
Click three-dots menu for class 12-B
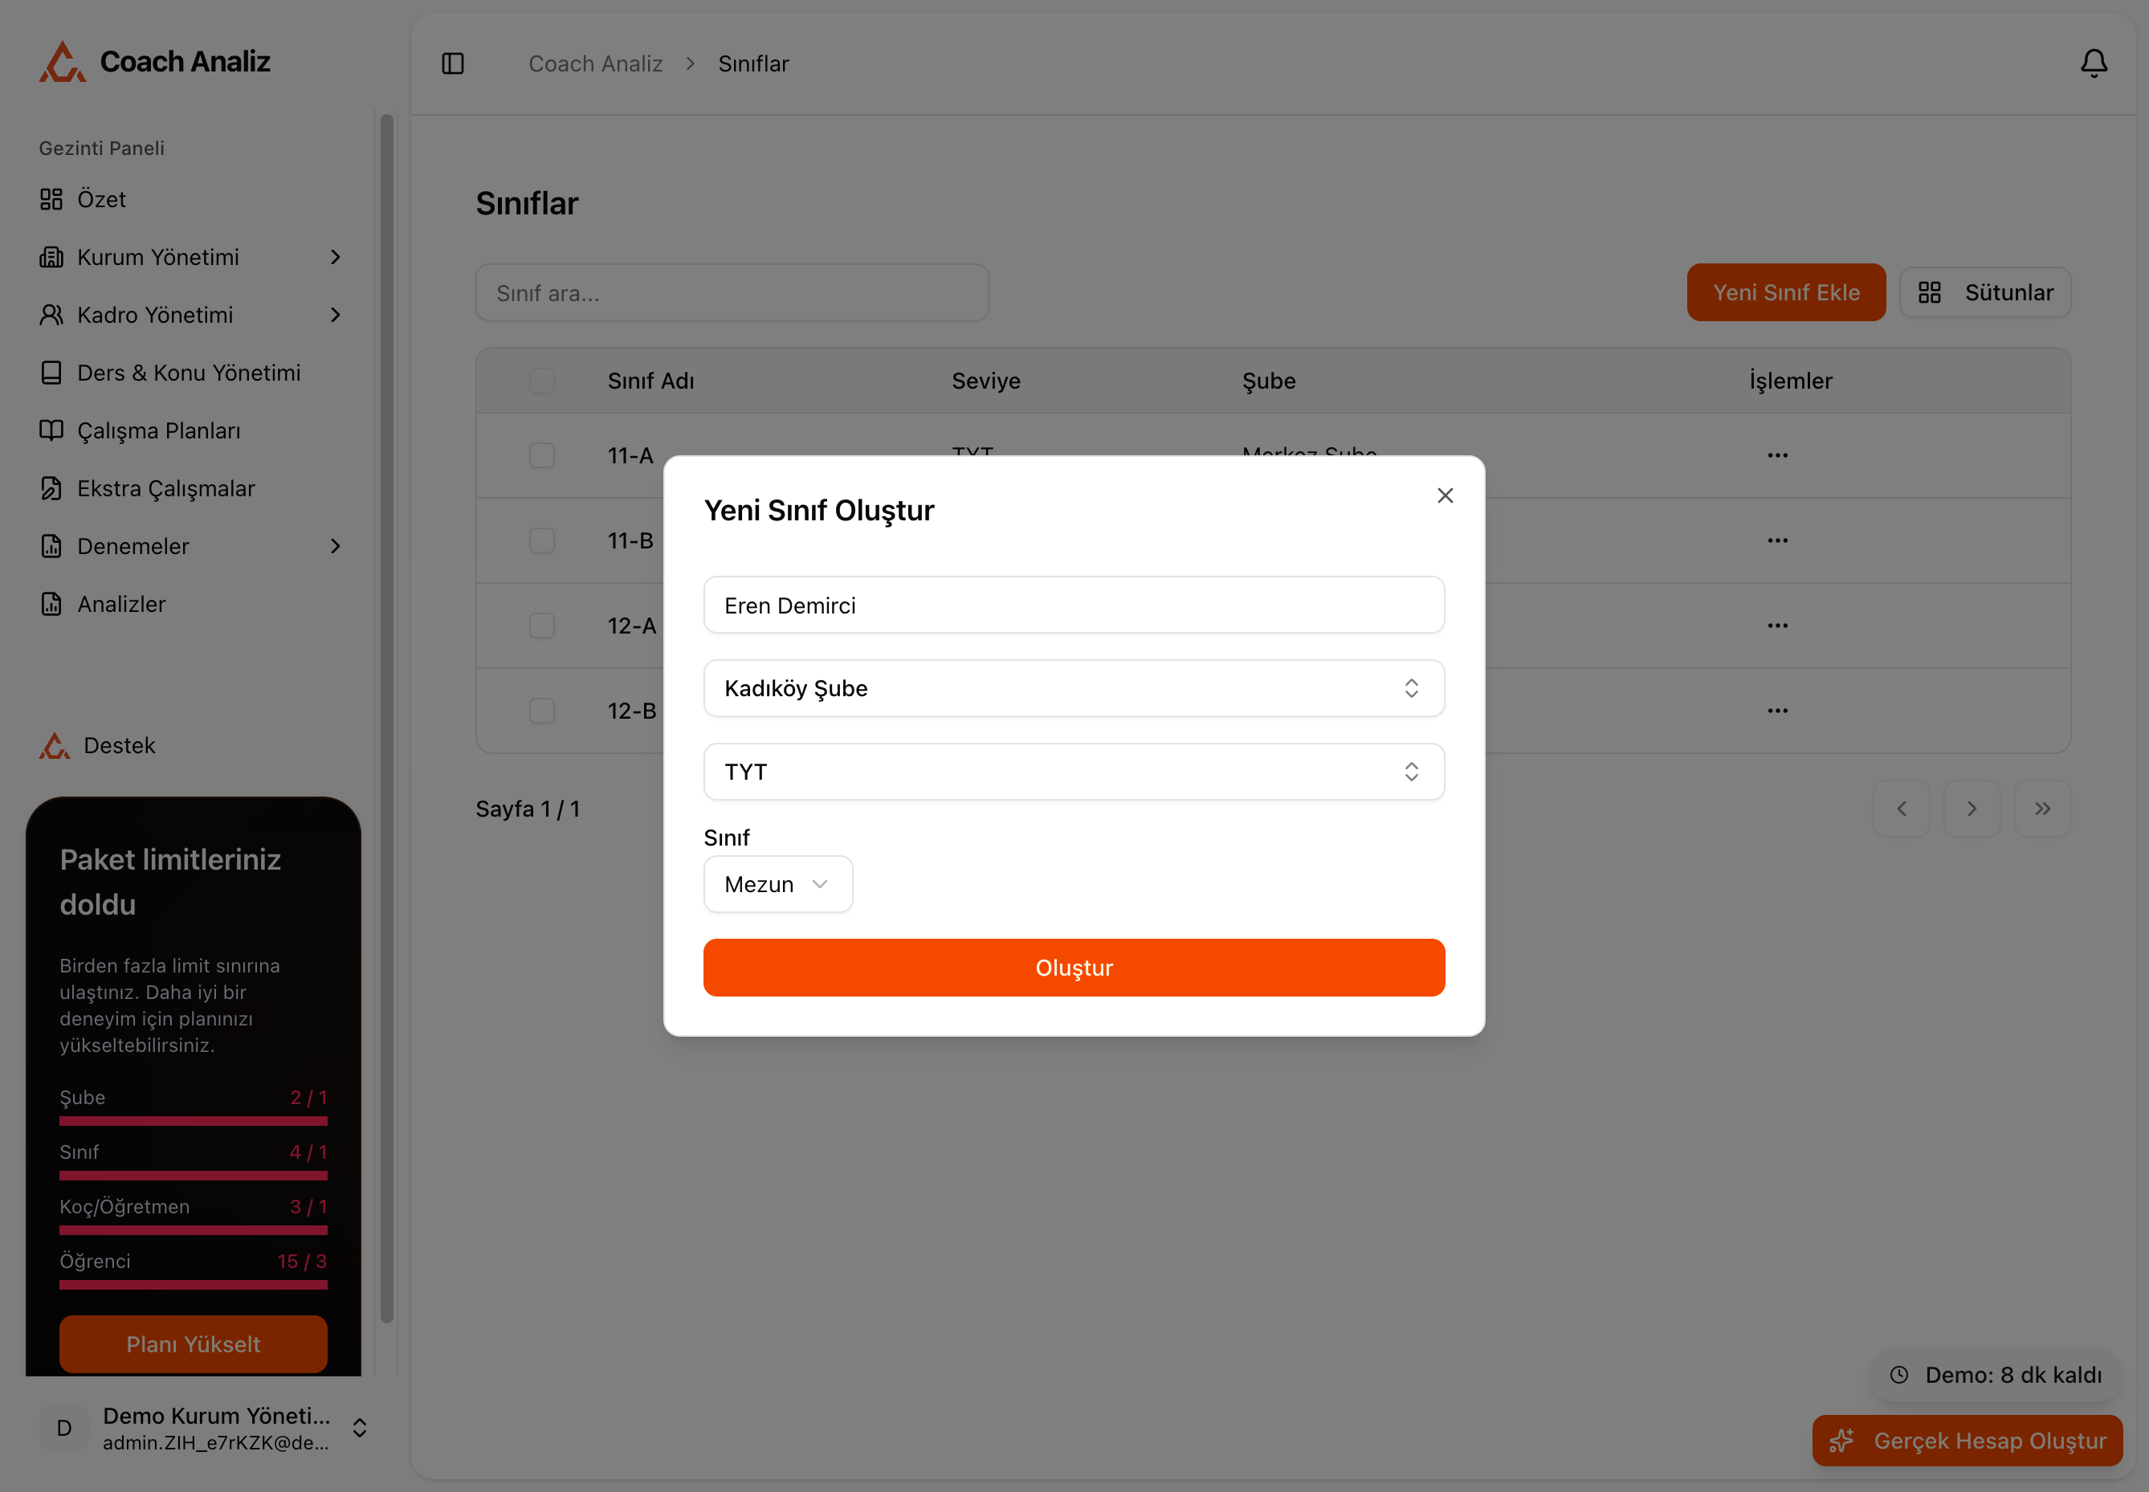tap(1777, 711)
